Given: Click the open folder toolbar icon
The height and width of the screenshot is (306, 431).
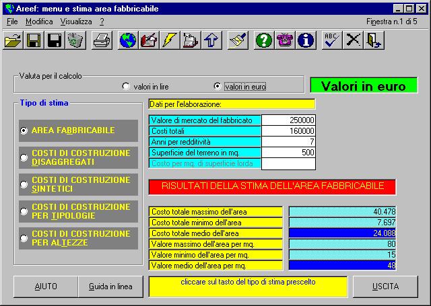Looking at the screenshot, I should [x=13, y=40].
